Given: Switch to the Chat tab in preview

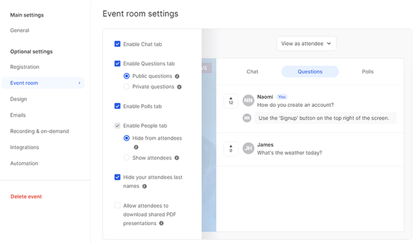Looking at the screenshot, I should [252, 71].
